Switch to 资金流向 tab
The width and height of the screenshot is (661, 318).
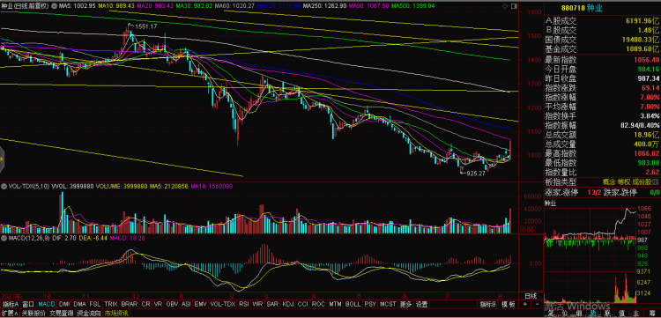coord(88,313)
